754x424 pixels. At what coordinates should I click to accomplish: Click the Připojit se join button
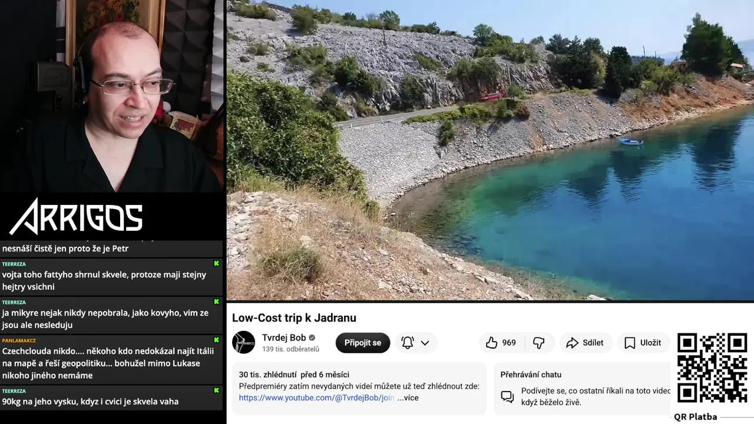point(363,343)
